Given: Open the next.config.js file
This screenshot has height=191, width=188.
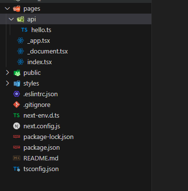Looking at the screenshot, I should 42,126.
